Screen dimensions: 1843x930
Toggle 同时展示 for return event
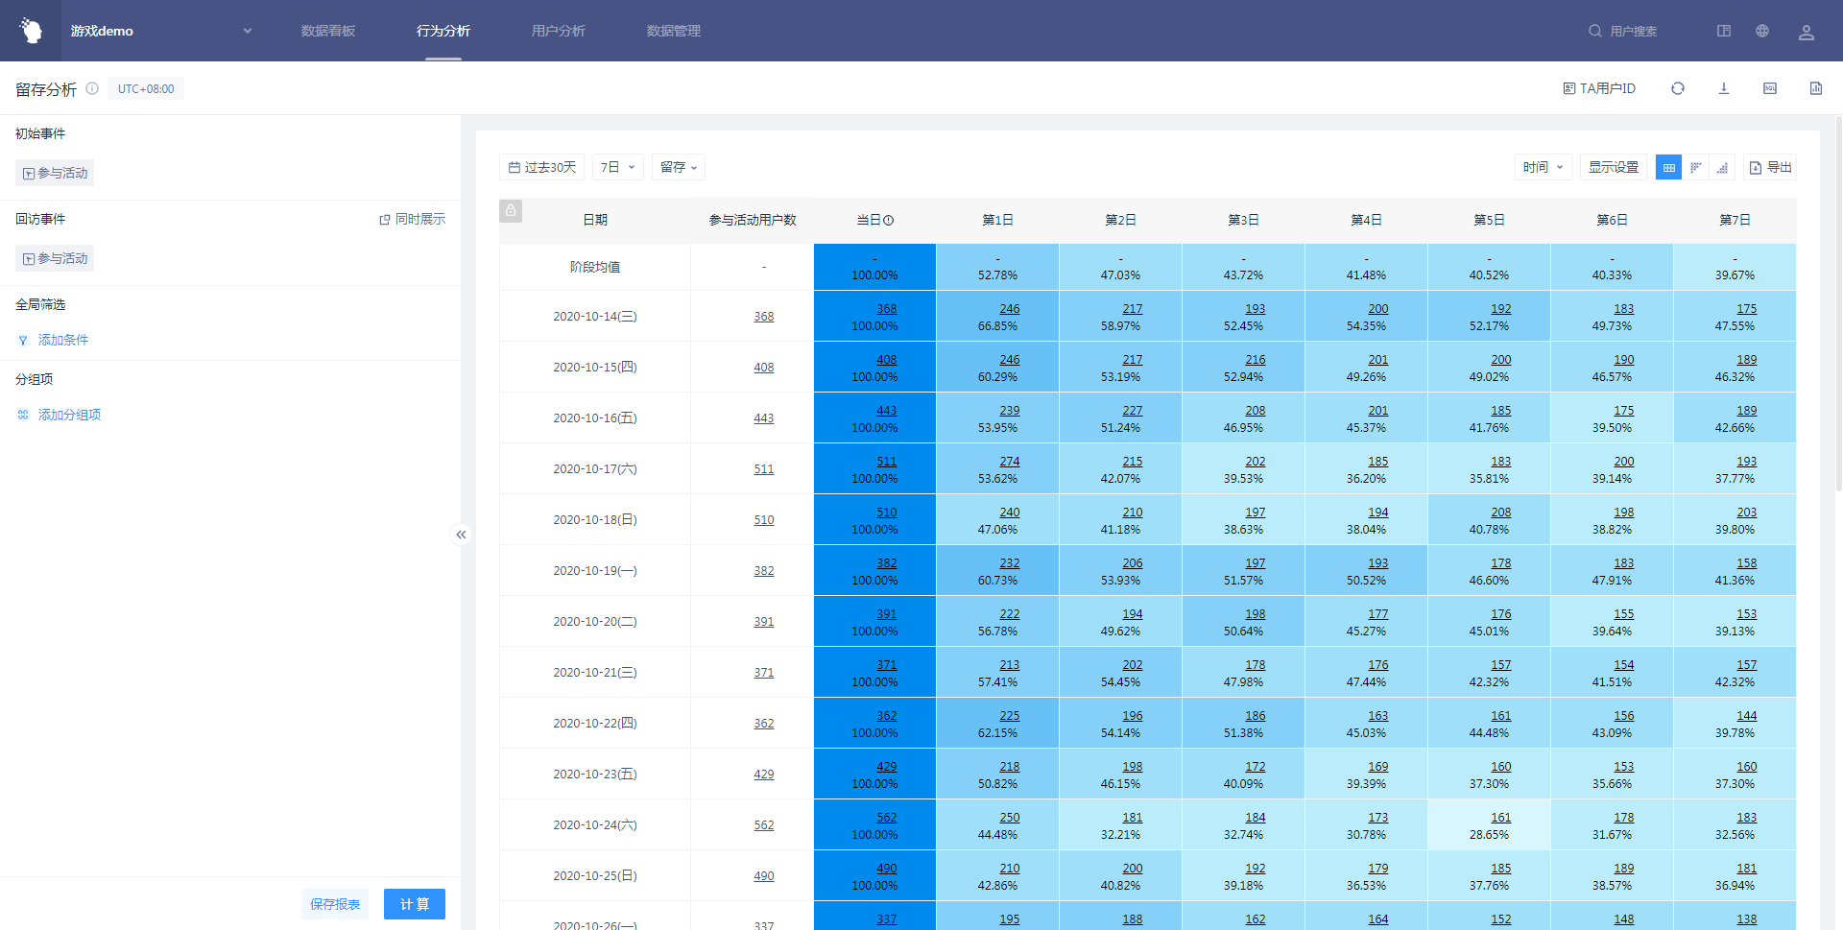click(413, 219)
